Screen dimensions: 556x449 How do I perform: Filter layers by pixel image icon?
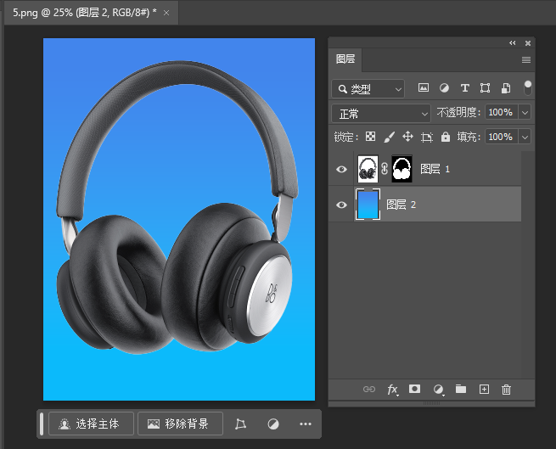point(423,87)
